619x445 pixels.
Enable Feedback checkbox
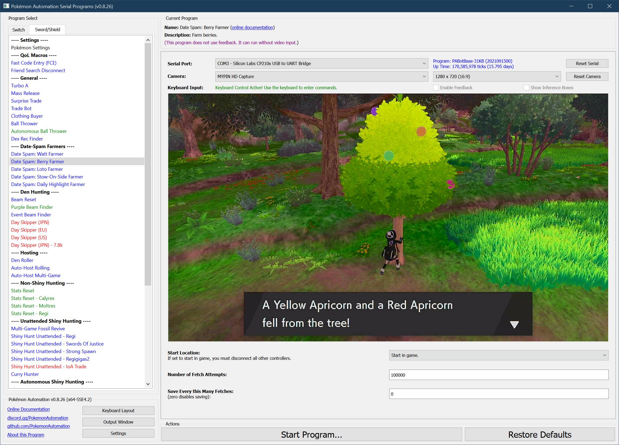[436, 88]
